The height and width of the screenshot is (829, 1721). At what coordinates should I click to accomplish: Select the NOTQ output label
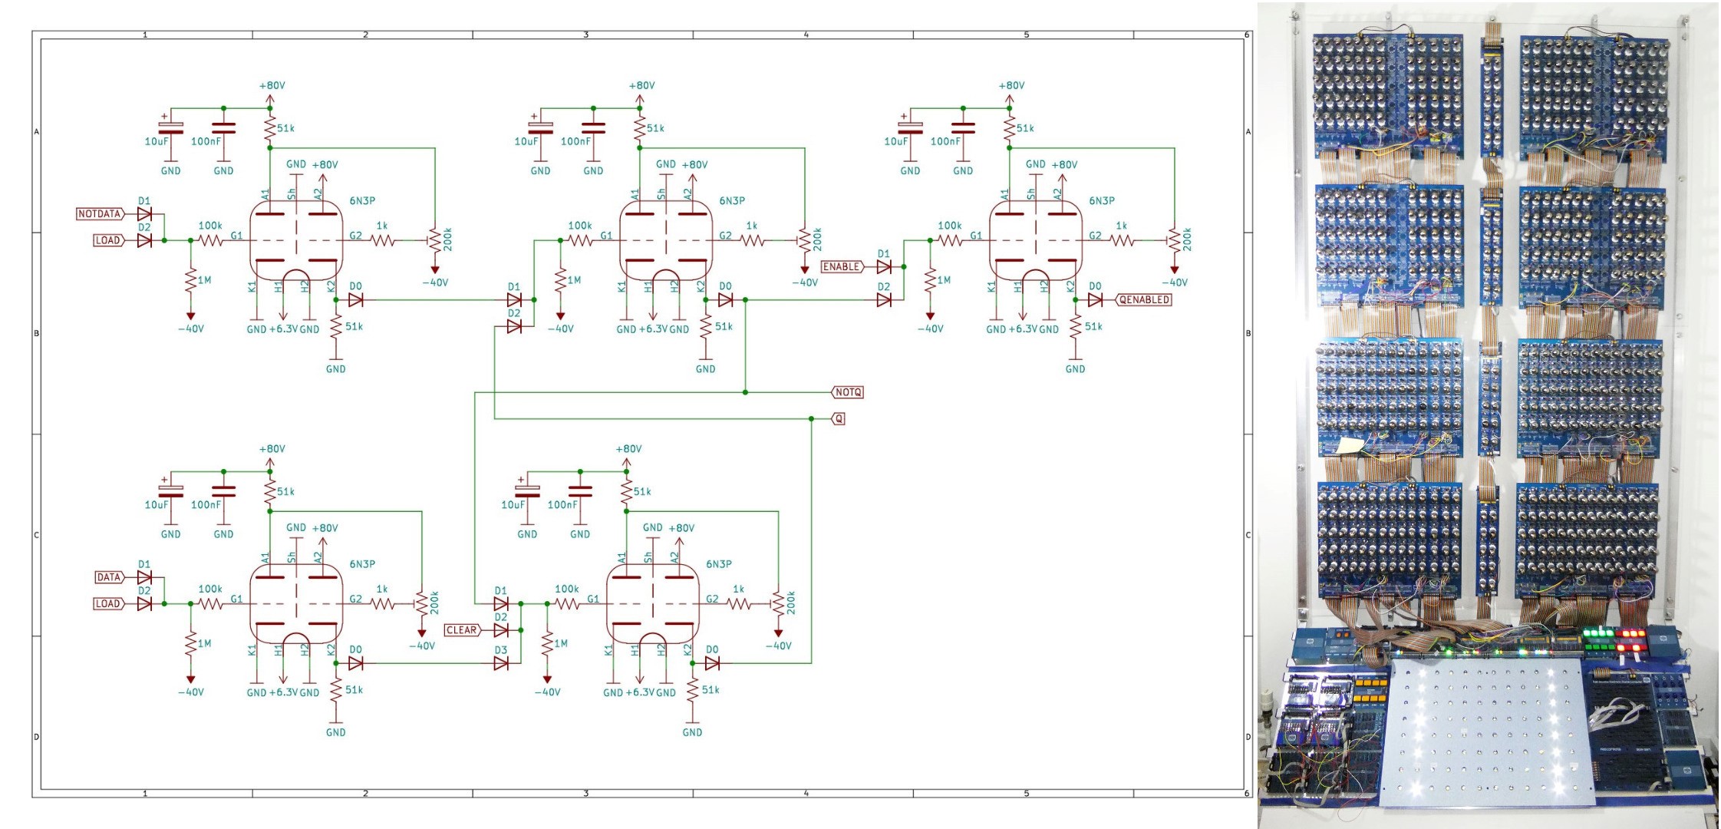pos(849,392)
